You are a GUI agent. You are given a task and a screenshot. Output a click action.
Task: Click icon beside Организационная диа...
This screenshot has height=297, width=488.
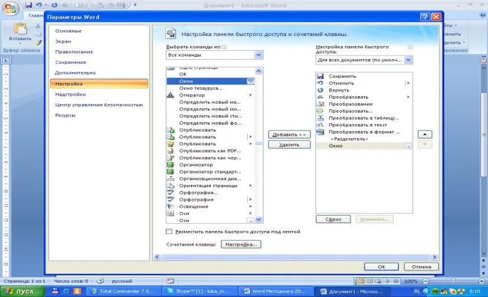click(171, 178)
